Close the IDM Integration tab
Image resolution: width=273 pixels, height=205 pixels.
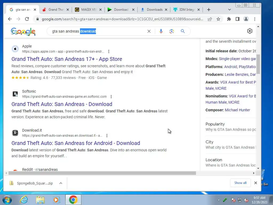point(198,10)
